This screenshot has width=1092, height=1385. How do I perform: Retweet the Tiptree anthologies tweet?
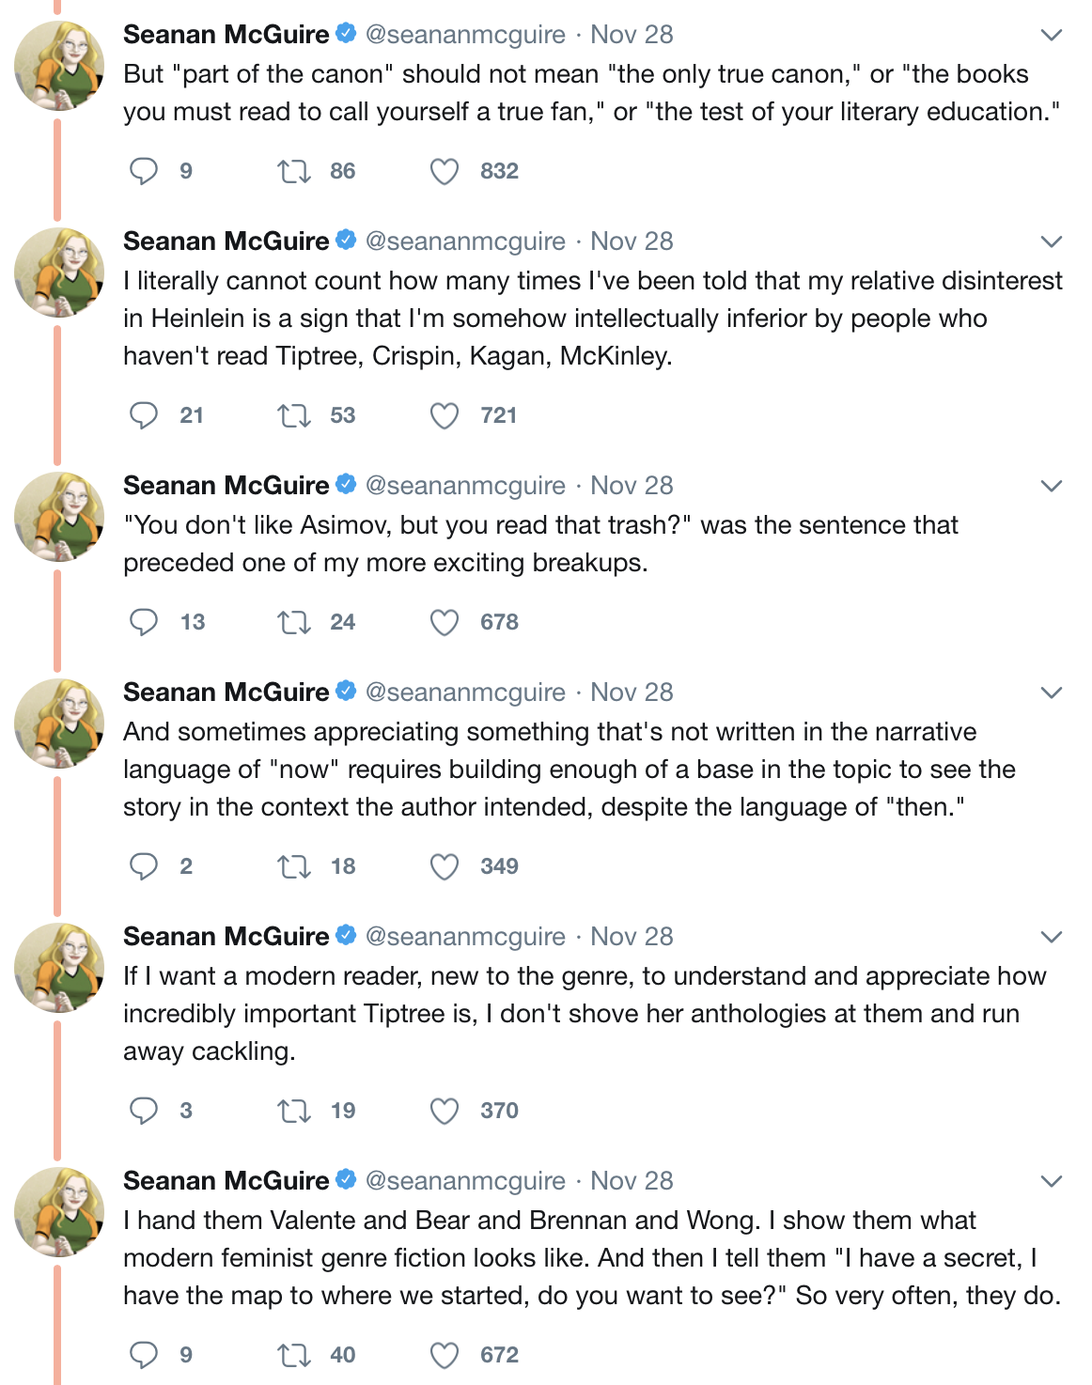pos(294,1111)
